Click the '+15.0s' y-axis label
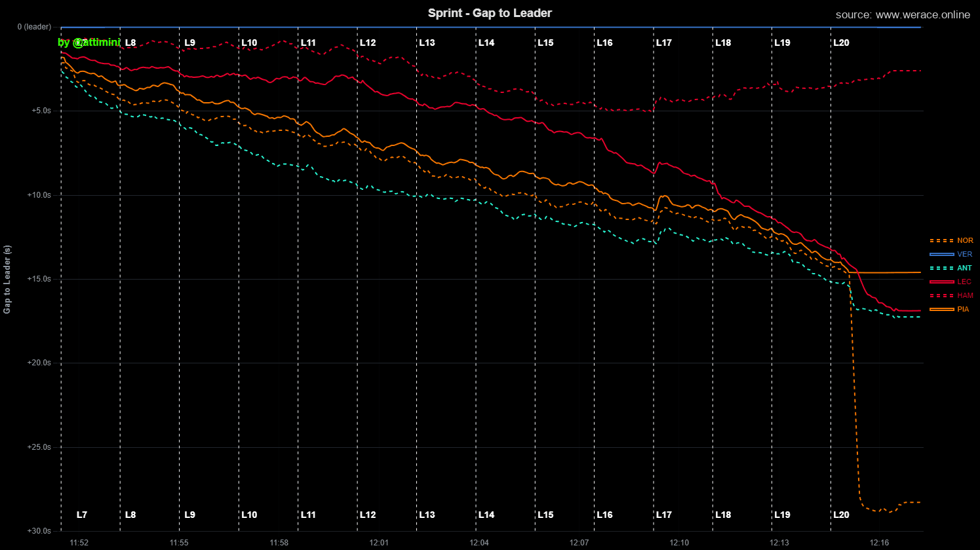The width and height of the screenshot is (980, 550). coord(39,279)
